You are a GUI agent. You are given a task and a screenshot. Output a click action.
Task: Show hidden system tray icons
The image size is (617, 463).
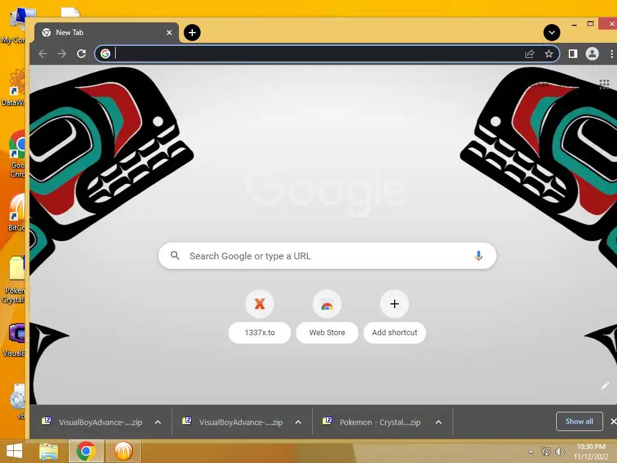pyautogui.click(x=531, y=452)
